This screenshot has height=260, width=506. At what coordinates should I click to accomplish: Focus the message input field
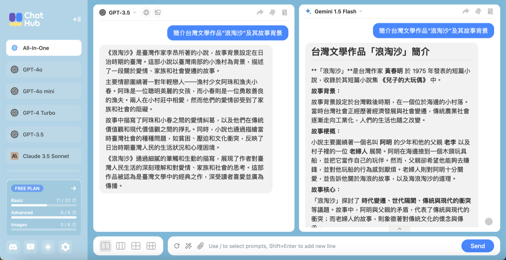333,246
